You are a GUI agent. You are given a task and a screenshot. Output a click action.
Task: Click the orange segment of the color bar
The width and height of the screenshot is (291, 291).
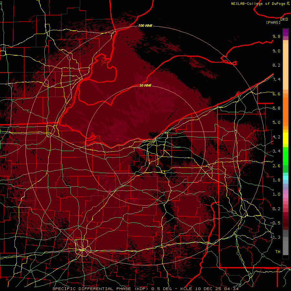(286, 111)
